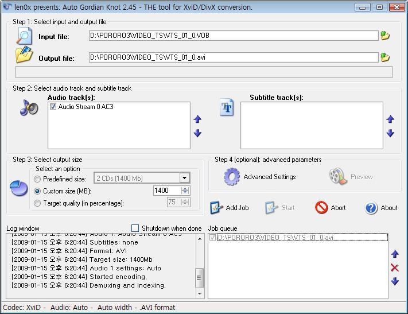408x314 pixels.
Task: Click the encoding progress bar
Action: pyautogui.click(x=204, y=72)
